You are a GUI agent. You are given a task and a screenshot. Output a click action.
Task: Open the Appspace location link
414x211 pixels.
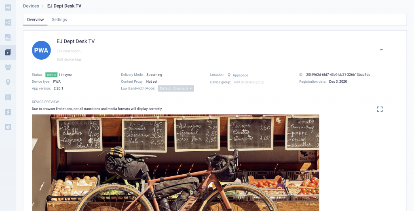(240, 75)
